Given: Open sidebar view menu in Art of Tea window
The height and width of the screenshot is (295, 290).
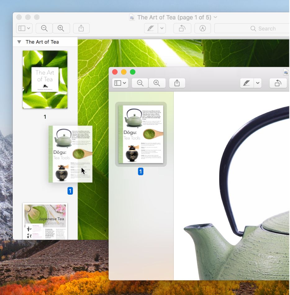Looking at the screenshot, I should coord(24,29).
